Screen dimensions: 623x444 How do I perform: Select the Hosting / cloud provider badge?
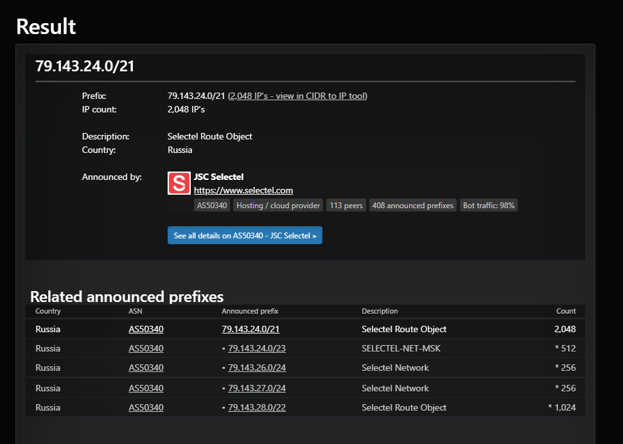pos(278,206)
